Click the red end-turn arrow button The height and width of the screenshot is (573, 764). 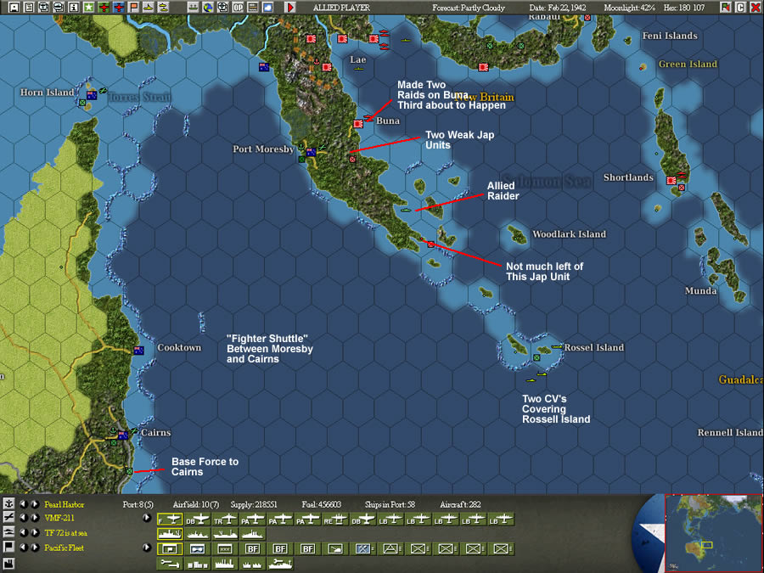click(x=290, y=8)
